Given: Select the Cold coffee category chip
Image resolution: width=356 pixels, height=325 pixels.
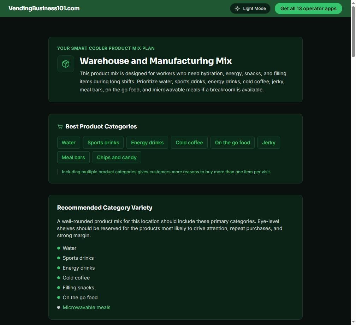Looking at the screenshot, I should coord(189,143).
